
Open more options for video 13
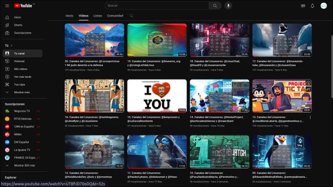[310, 118]
